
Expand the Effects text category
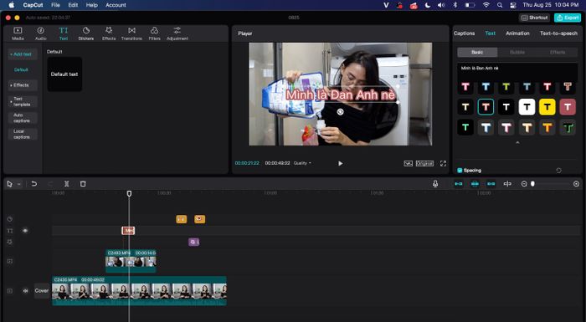(23, 85)
